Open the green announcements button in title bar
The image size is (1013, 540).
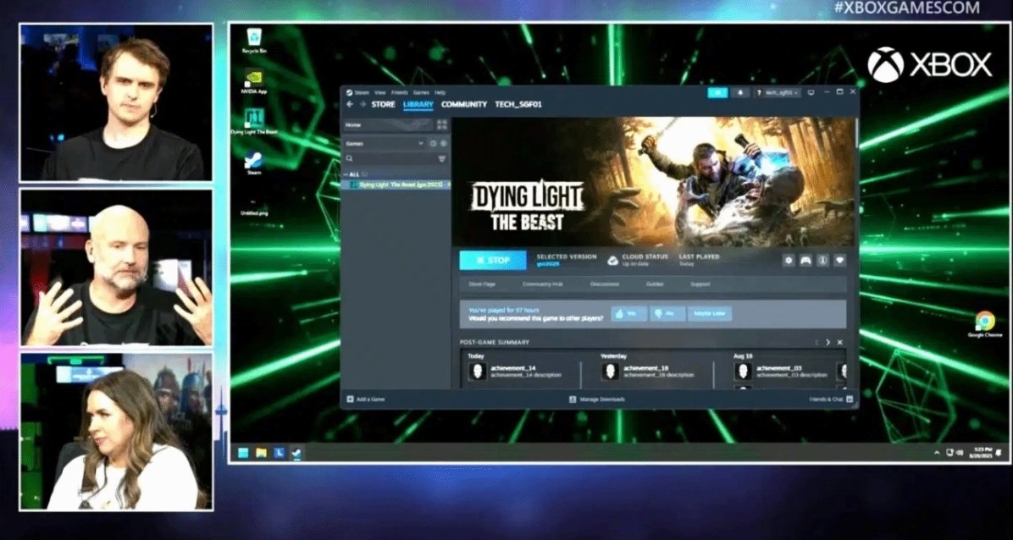tap(717, 93)
